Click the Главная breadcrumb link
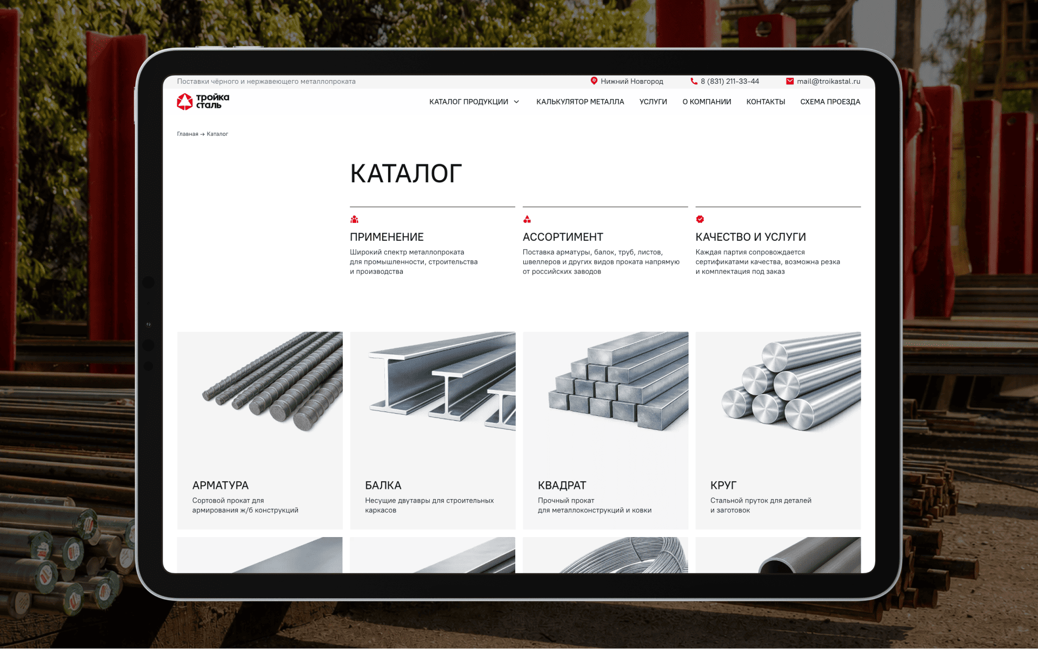 pyautogui.click(x=188, y=134)
